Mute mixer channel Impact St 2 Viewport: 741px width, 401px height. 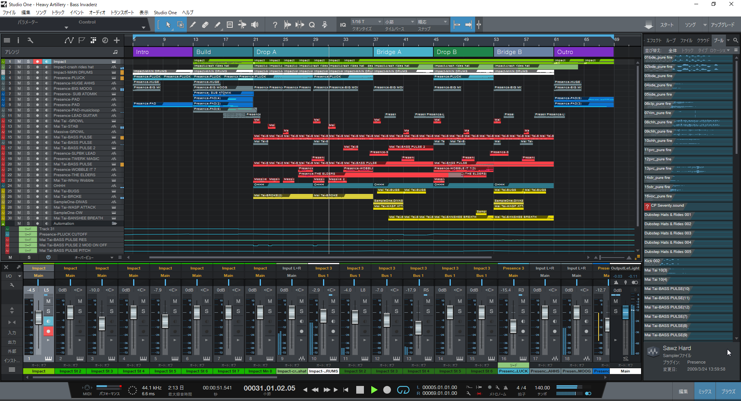tap(80, 301)
